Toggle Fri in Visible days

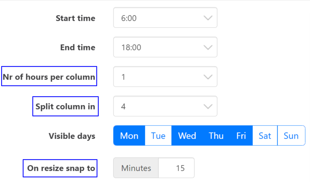tap(241, 136)
